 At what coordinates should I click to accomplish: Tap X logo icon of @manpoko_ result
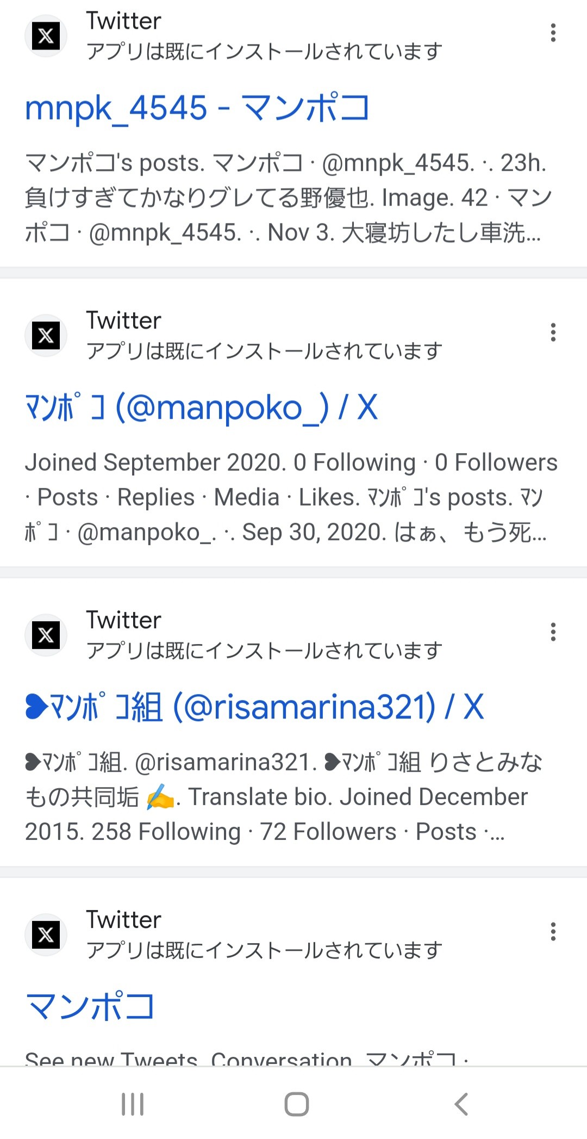(x=46, y=336)
